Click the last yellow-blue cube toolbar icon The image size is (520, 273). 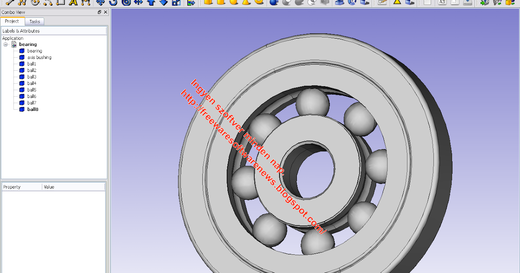(x=510, y=3)
